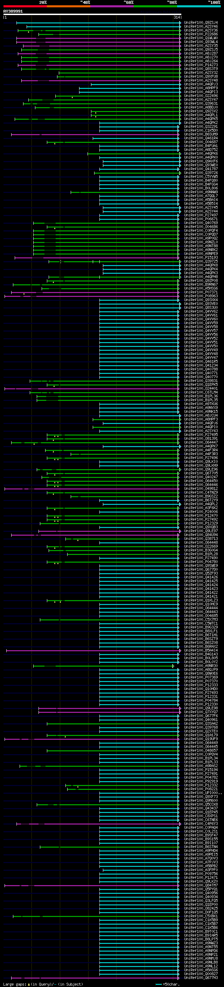Click the UniRef100_C1K5D0 entry
The image size is (224, 987).
(201, 130)
